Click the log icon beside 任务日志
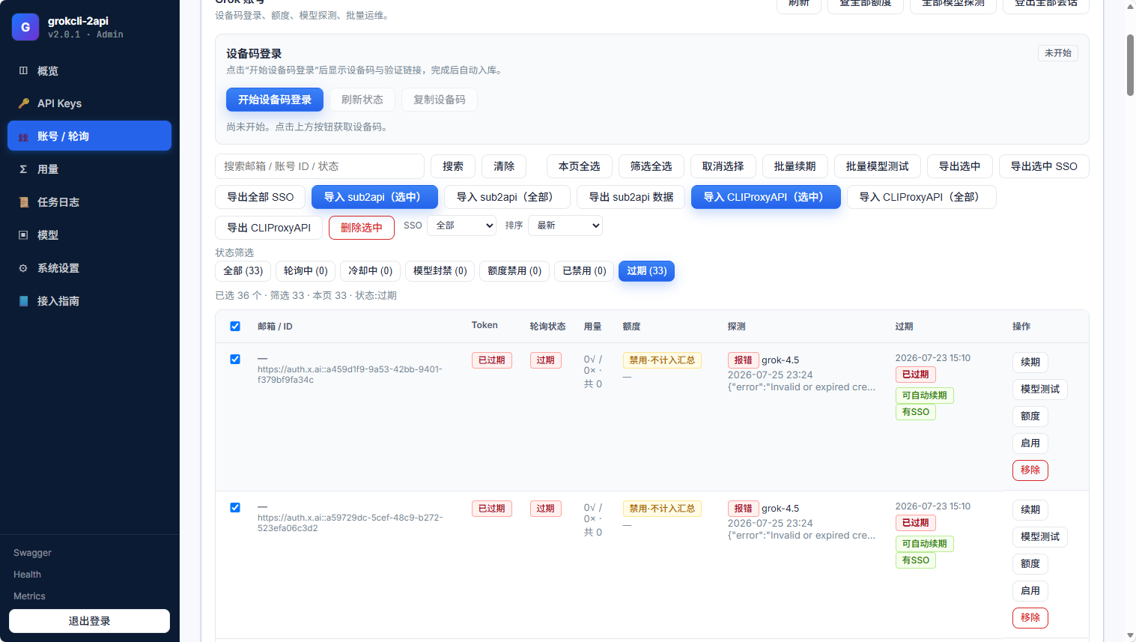The width and height of the screenshot is (1136, 642). click(23, 202)
